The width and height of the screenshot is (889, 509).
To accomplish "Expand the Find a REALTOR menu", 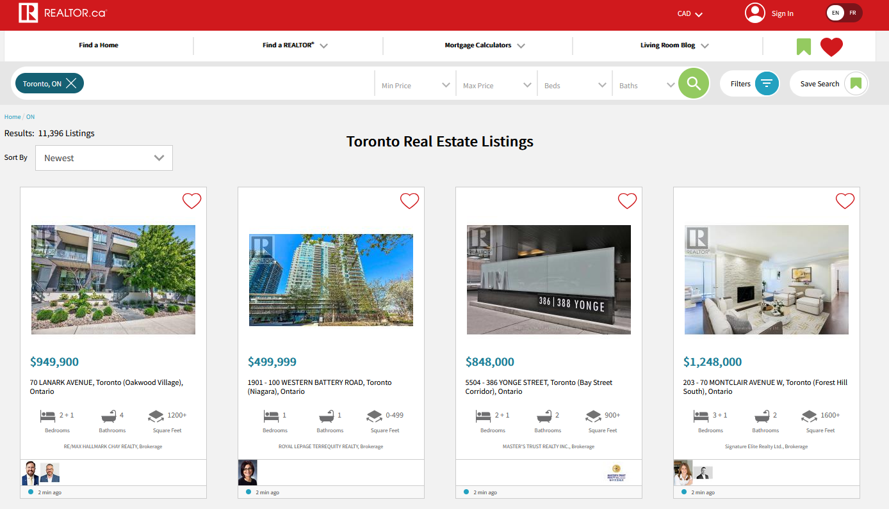I will click(x=295, y=45).
